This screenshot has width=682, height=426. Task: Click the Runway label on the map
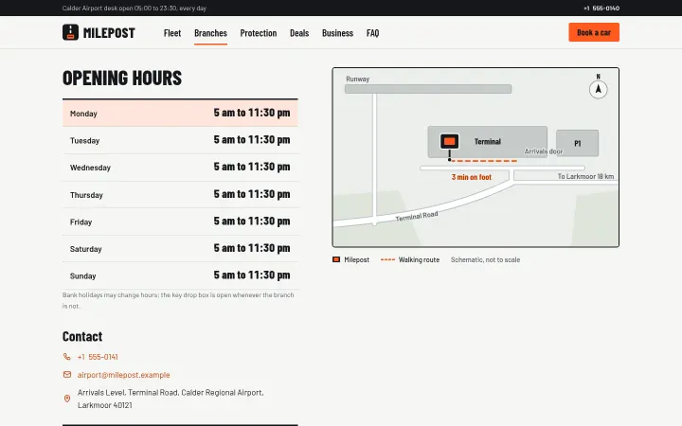[x=357, y=79]
